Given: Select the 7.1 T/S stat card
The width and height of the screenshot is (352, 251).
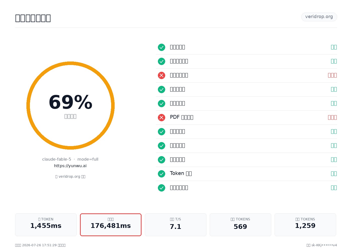Looking at the screenshot, I should (x=175, y=225).
